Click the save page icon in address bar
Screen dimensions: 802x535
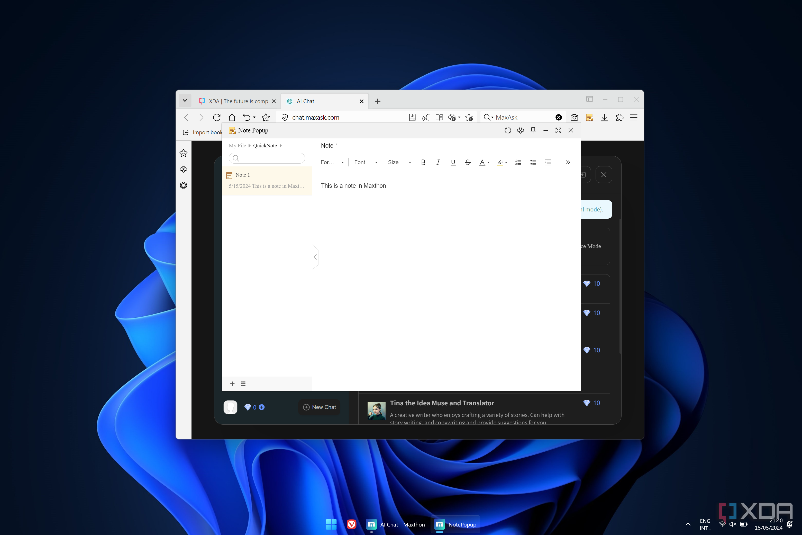click(x=412, y=117)
